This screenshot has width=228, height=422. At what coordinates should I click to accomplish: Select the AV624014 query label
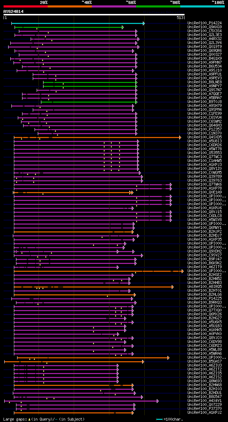(14, 11)
